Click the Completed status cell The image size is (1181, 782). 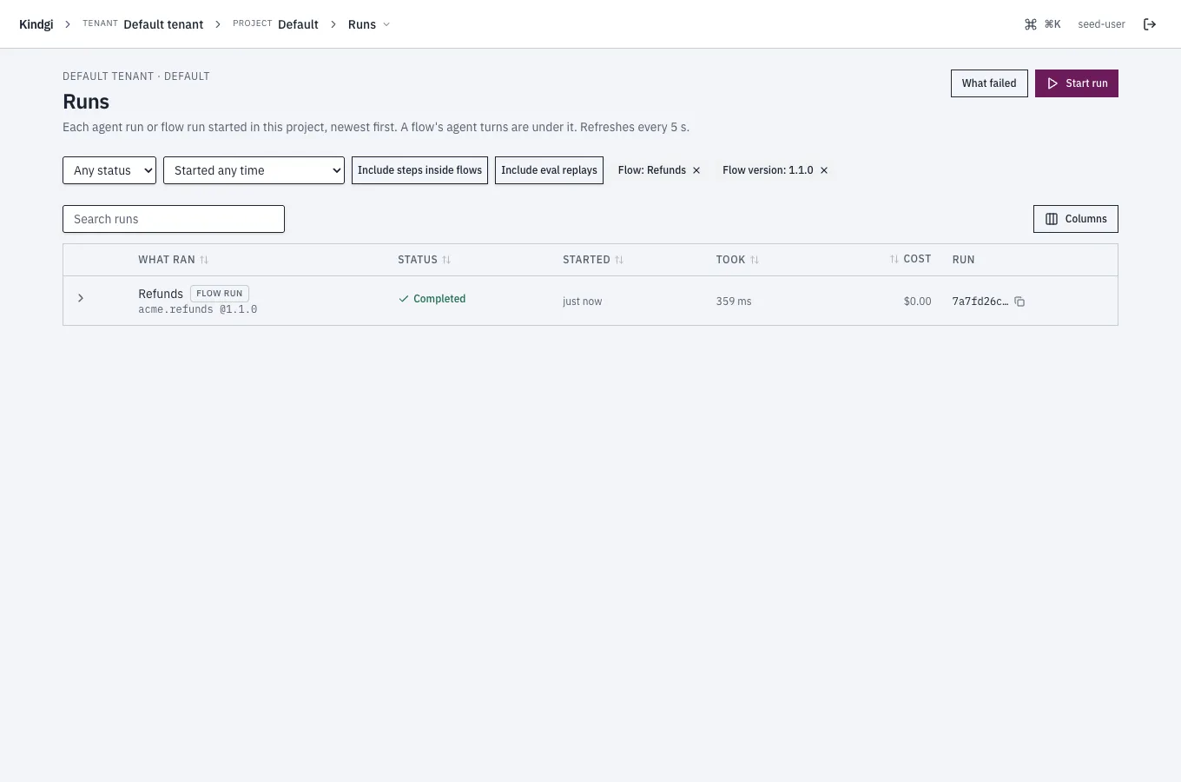click(432, 299)
